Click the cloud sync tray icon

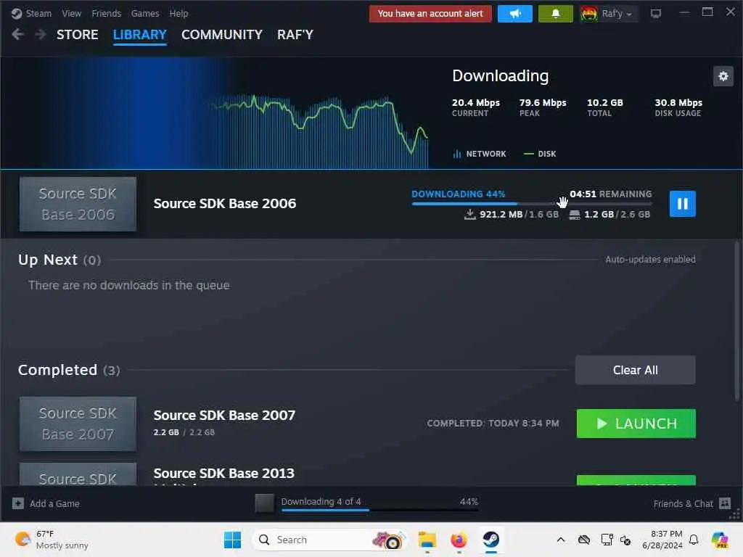click(x=584, y=540)
